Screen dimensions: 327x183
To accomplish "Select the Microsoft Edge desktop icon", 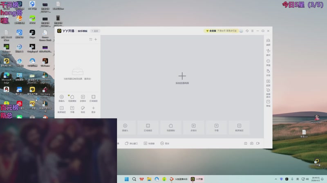I will [7, 78].
